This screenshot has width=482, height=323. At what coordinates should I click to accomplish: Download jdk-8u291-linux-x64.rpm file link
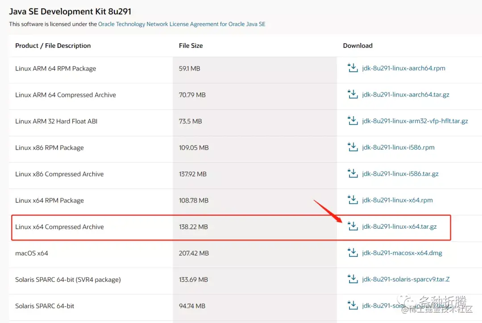coord(397,200)
